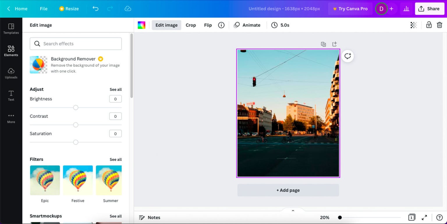
Task: Delete the selected image
Action: click(439, 25)
